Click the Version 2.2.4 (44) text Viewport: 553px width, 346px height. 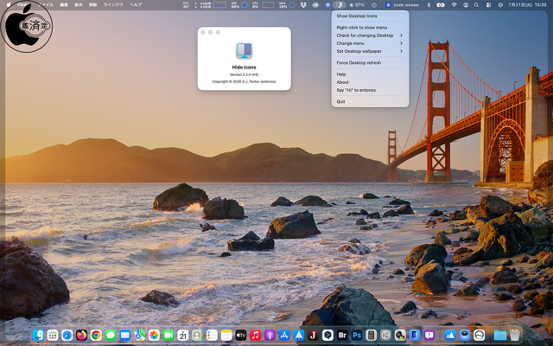tap(244, 75)
